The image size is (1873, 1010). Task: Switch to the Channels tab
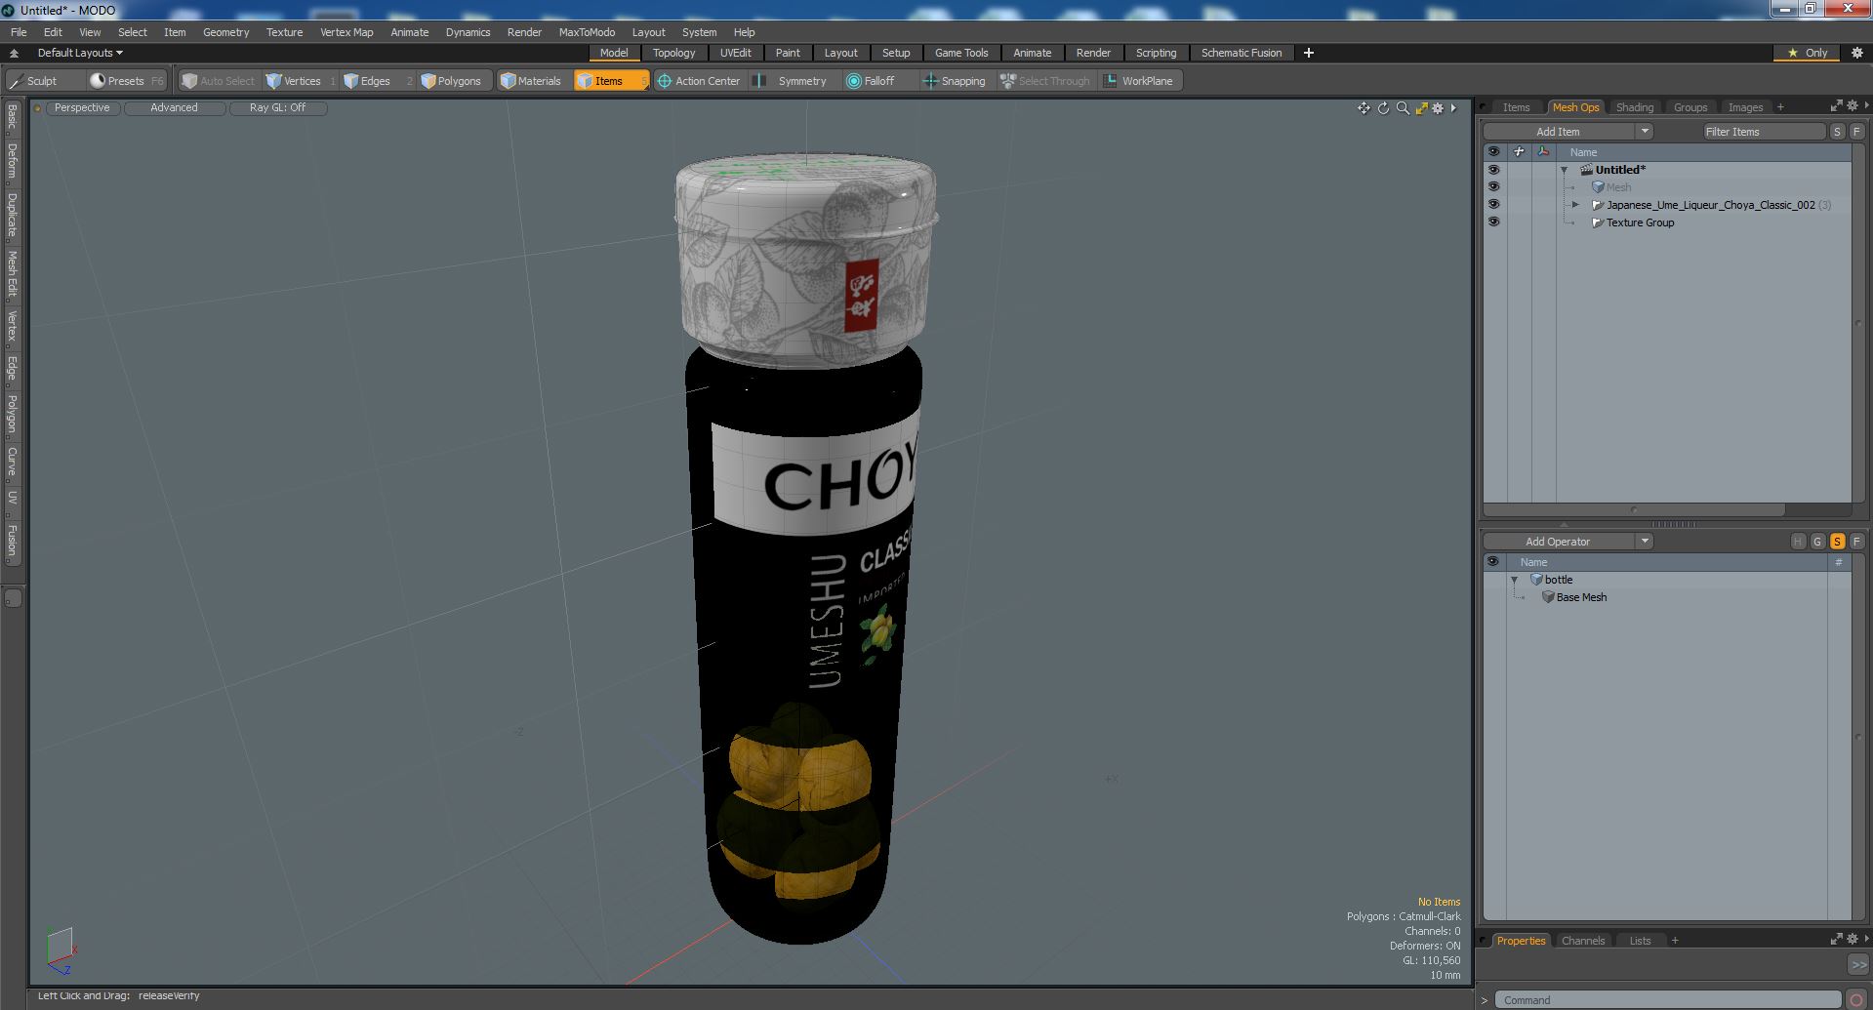[1582, 941]
